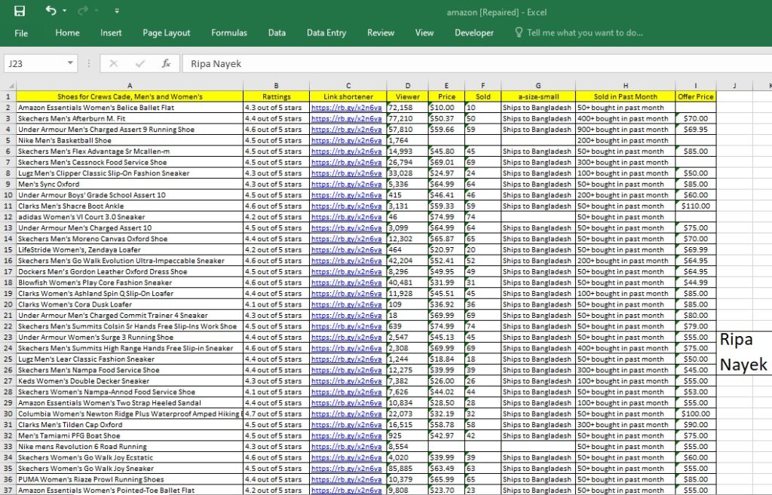The width and height of the screenshot is (772, 495).
Task: Select column H header
Action: pos(625,86)
